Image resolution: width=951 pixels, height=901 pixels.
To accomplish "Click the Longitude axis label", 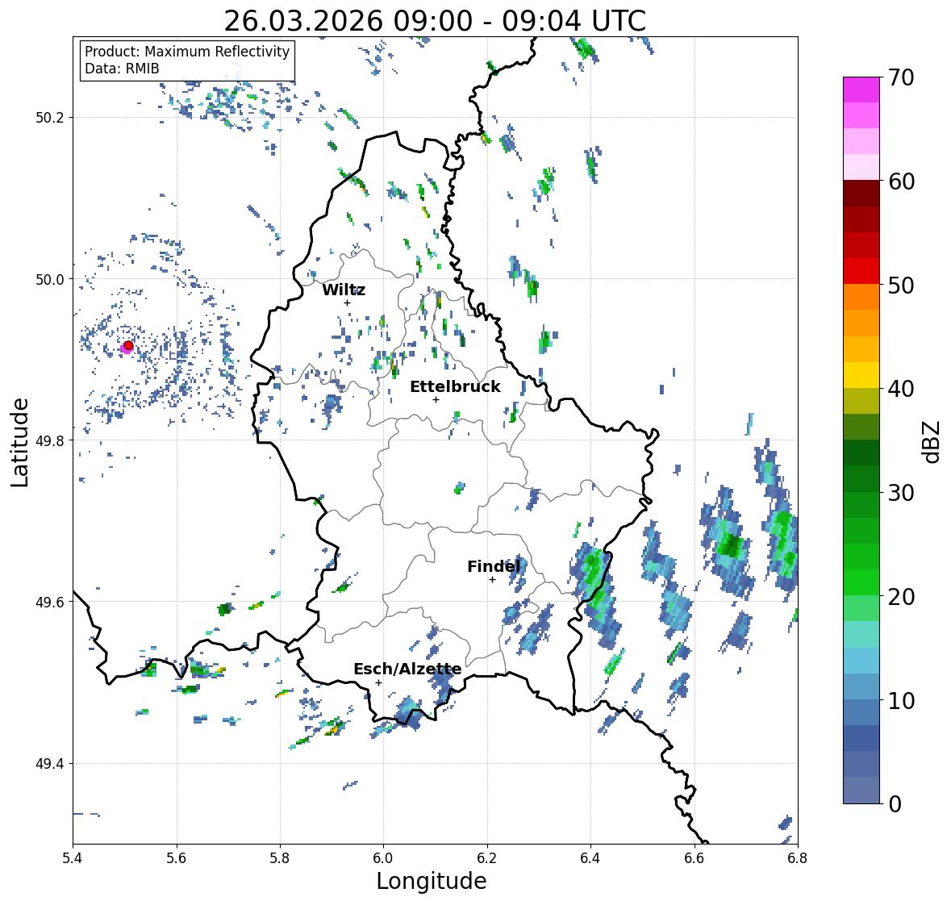I will [x=432, y=881].
